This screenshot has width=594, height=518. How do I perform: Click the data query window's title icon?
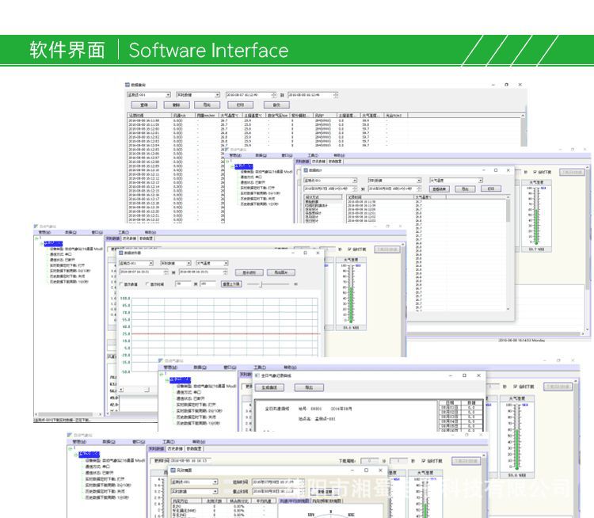coord(128,85)
